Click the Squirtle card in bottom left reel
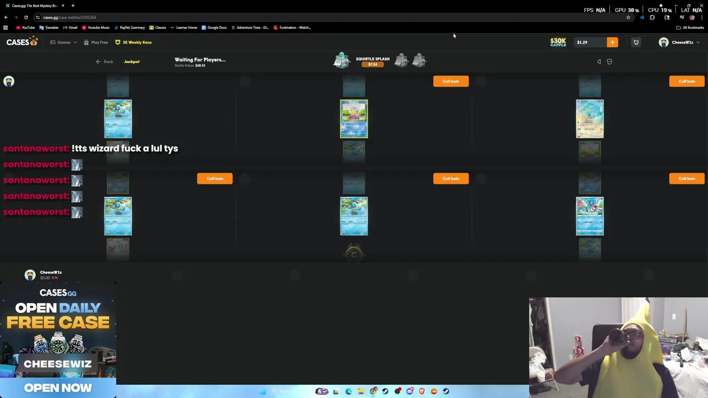 pyautogui.click(x=118, y=216)
